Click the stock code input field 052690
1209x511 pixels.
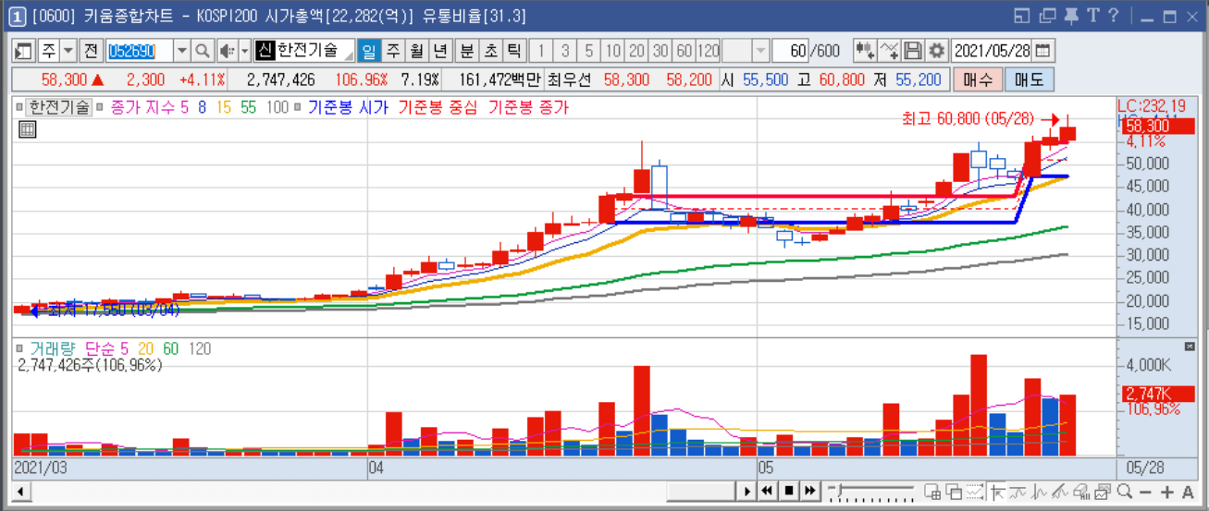140,50
